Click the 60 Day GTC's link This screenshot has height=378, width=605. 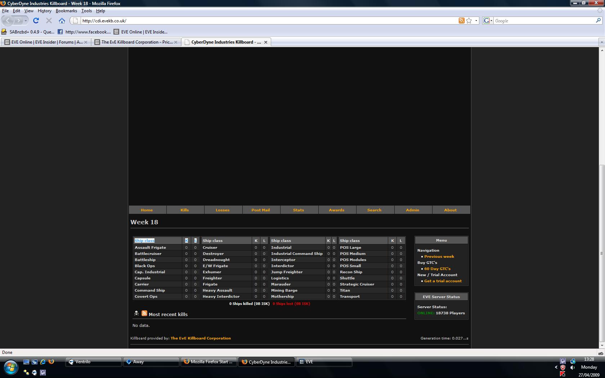pos(438,269)
